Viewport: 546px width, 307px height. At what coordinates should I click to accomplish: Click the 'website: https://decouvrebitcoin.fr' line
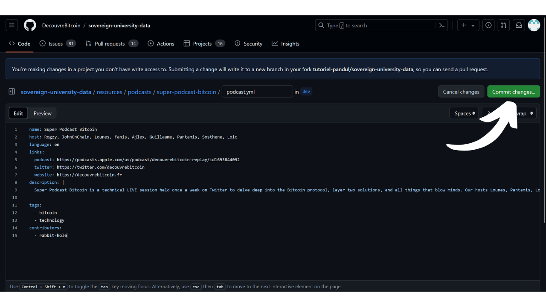(x=78, y=175)
